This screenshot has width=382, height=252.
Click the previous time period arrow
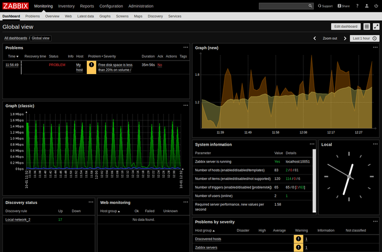point(315,38)
